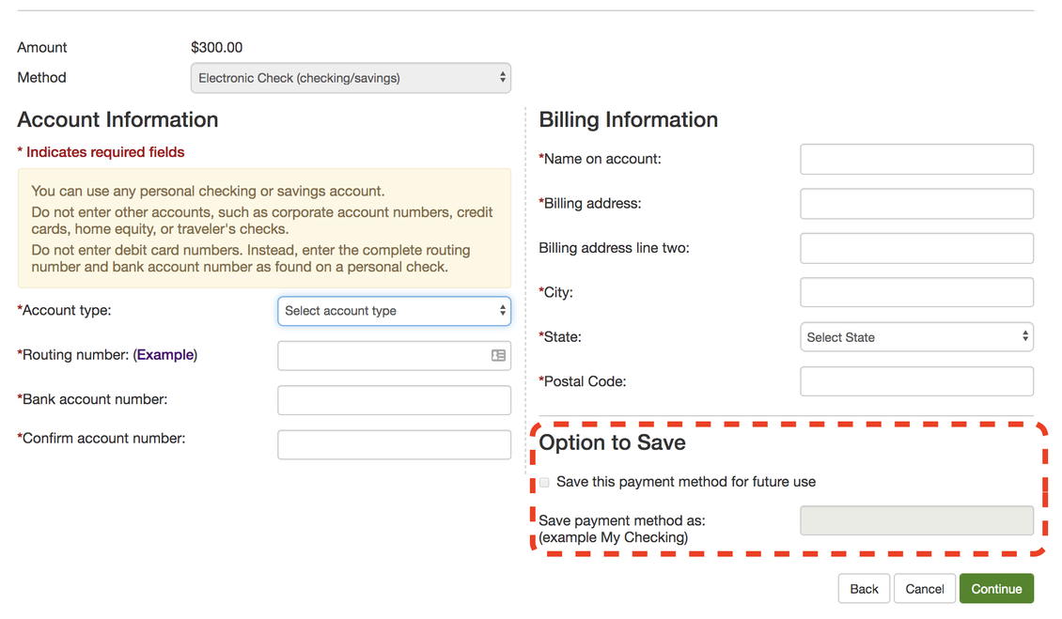Click the Option to Save heading
This screenshot has height=619, width=1062.
(612, 443)
